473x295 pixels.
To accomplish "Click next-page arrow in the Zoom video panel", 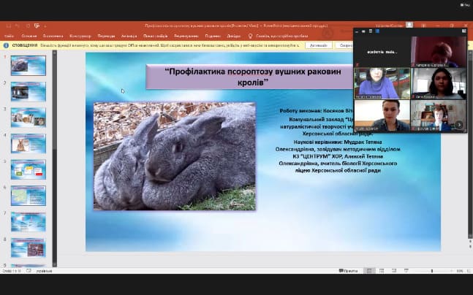I will pos(458,124).
